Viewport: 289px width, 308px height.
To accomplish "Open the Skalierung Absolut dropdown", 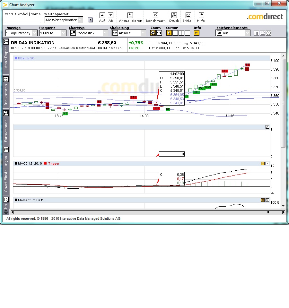I will pyautogui.click(x=128, y=33).
